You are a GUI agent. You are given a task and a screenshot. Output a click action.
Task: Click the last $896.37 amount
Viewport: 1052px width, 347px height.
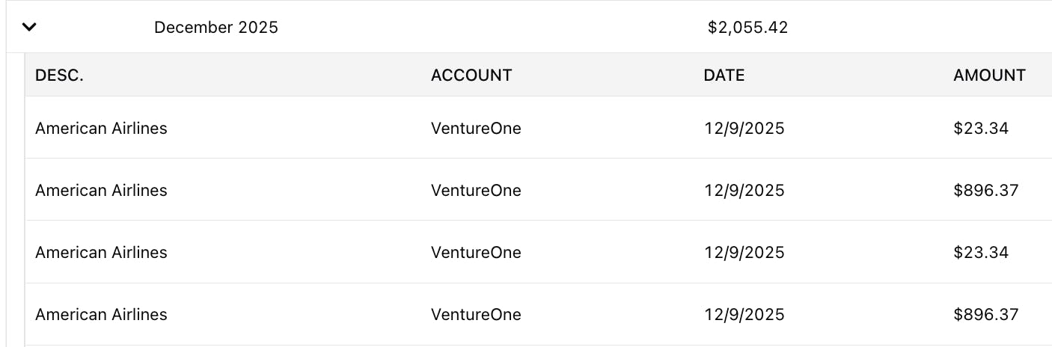(985, 314)
